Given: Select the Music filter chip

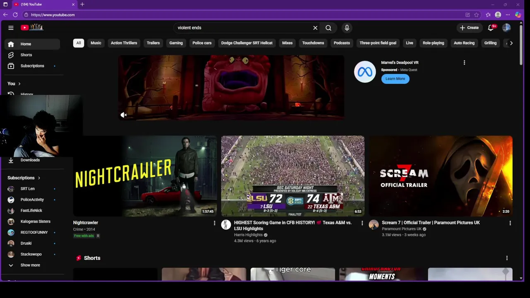Looking at the screenshot, I should coord(96,43).
